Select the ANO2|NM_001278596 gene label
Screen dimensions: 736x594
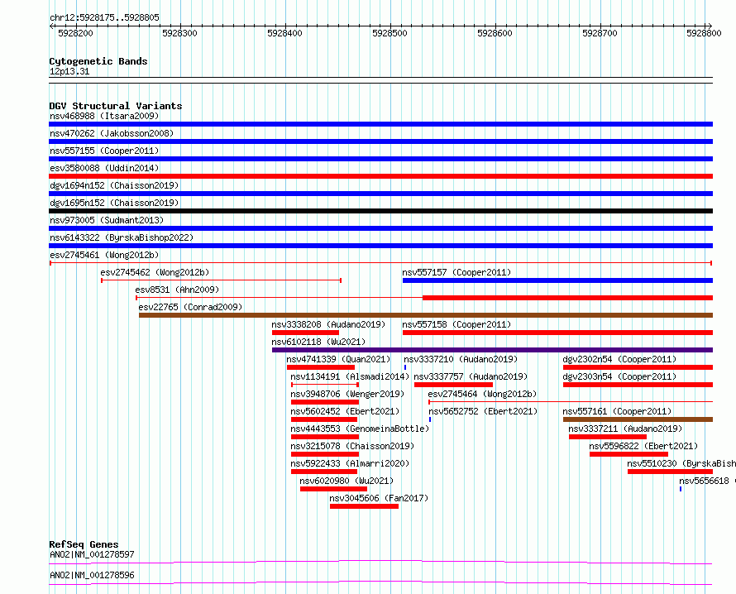[x=92, y=575]
